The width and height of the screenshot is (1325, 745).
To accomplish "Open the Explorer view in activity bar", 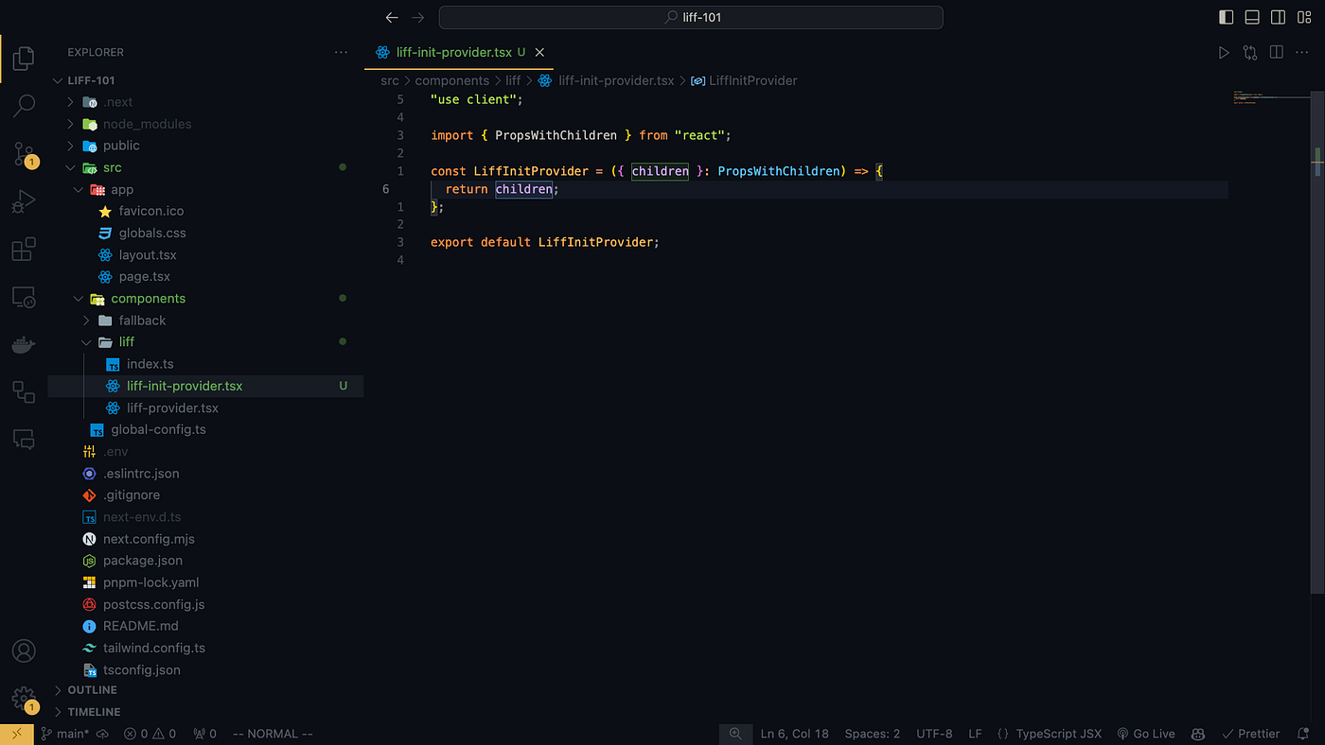I will [24, 58].
